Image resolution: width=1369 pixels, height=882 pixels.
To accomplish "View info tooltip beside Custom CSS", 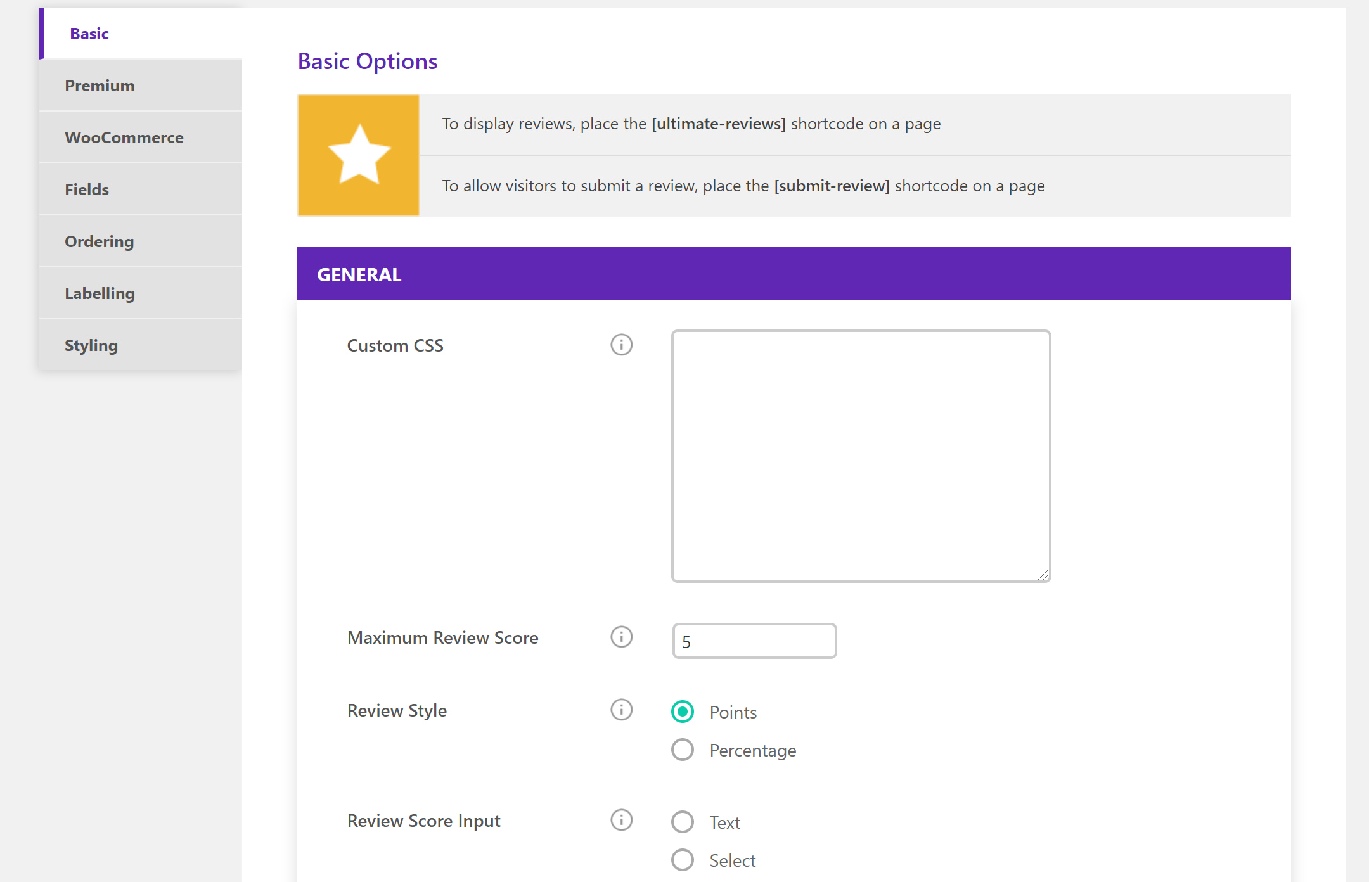I will point(622,345).
